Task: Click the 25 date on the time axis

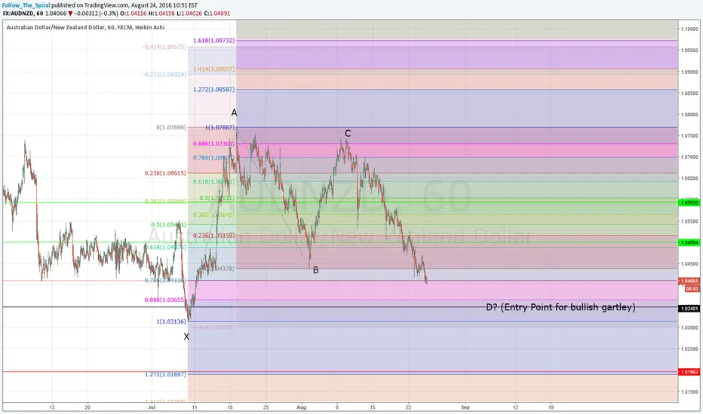Action: pos(266,407)
